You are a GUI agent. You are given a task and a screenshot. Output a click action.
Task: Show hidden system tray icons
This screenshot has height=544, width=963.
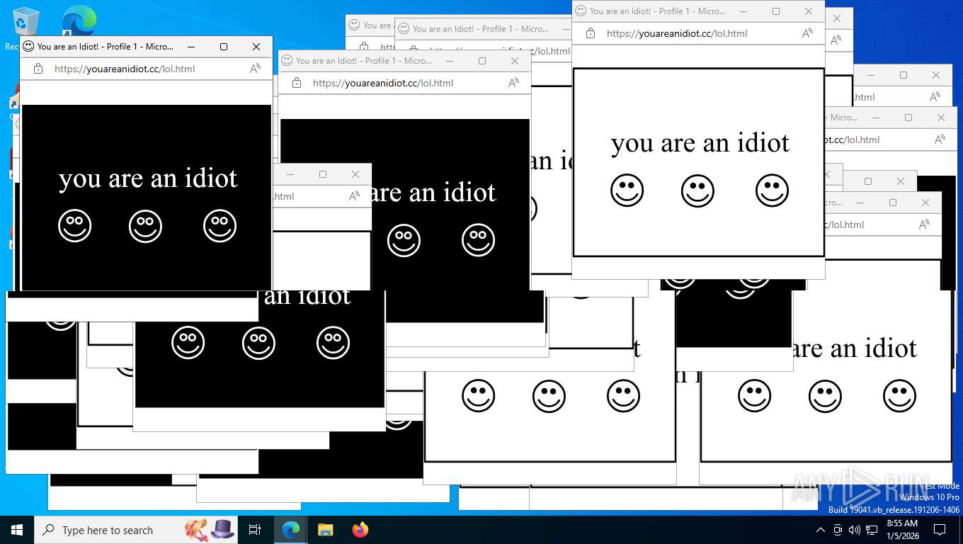point(821,530)
